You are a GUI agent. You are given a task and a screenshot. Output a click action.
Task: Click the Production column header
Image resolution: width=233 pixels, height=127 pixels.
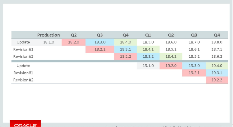[49, 35]
